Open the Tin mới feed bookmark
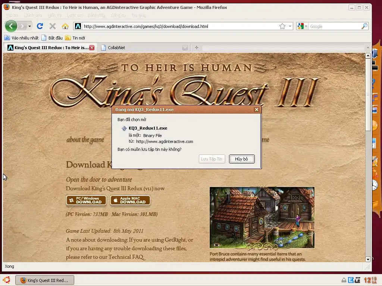 point(75,38)
